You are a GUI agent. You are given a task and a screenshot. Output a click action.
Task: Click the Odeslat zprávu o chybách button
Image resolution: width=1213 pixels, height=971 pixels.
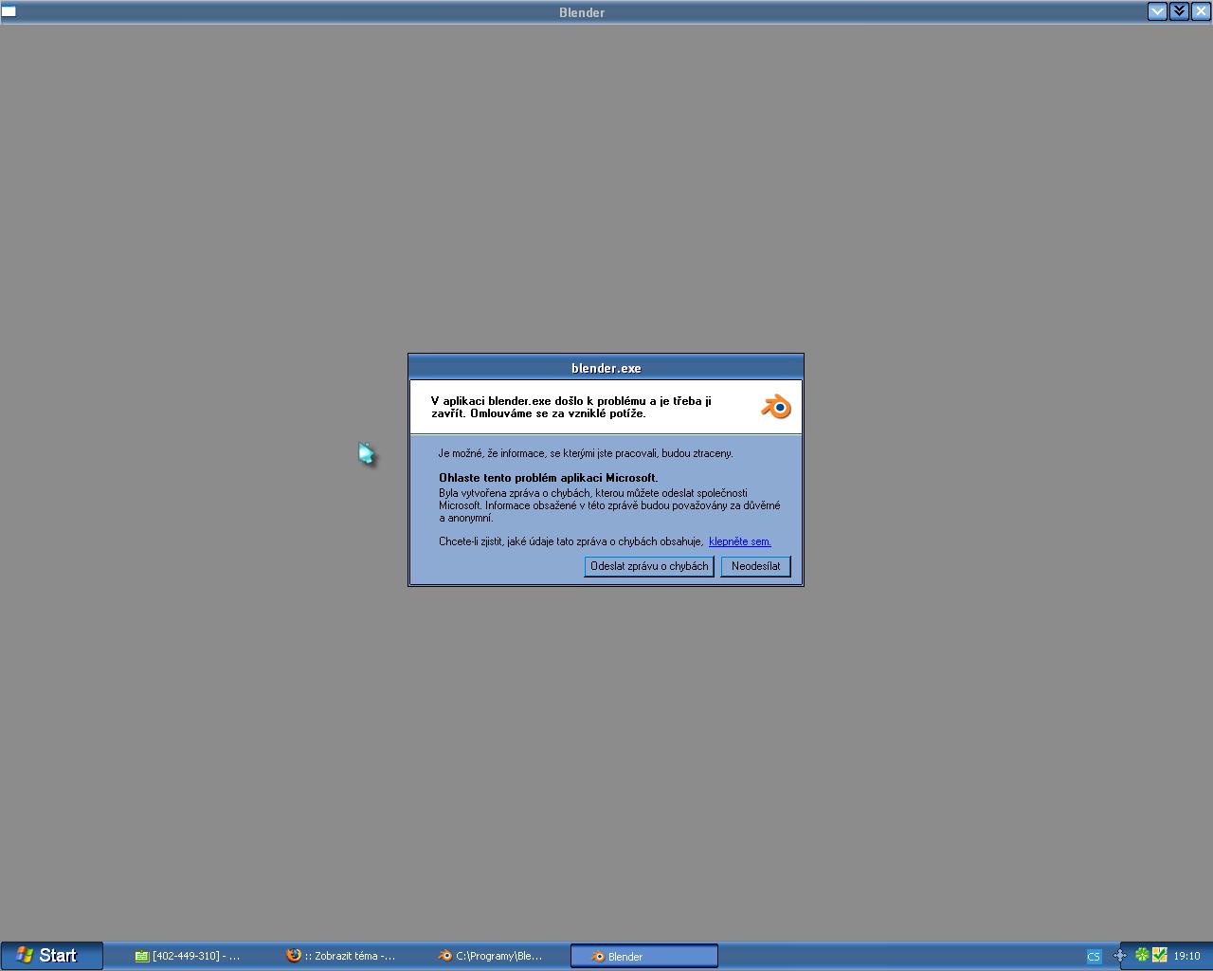click(649, 566)
